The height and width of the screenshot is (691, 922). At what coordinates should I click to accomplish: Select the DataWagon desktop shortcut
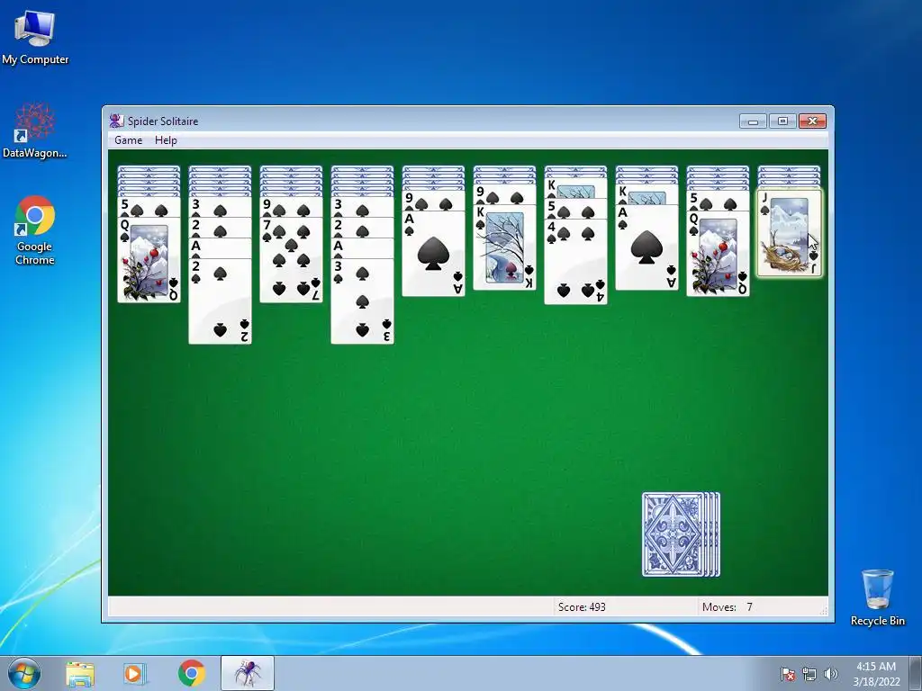tap(35, 130)
